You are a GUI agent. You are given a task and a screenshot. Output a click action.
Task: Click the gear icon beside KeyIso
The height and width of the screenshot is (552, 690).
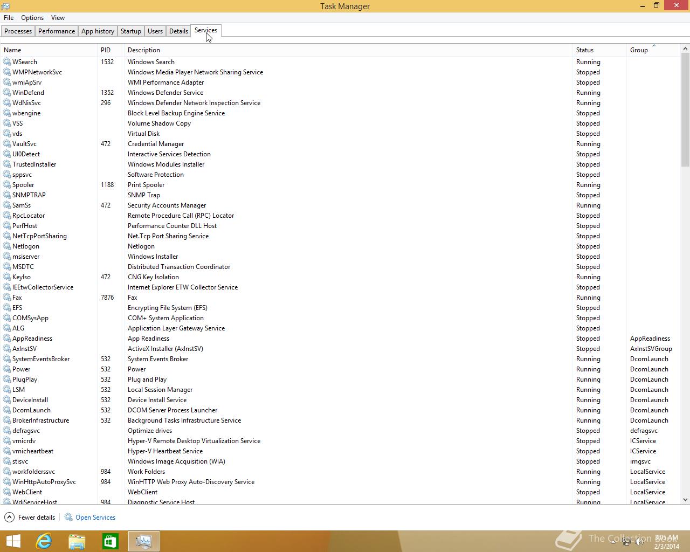7,277
